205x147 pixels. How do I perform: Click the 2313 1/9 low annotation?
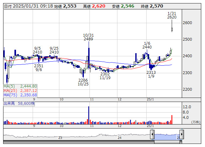coord(151,74)
